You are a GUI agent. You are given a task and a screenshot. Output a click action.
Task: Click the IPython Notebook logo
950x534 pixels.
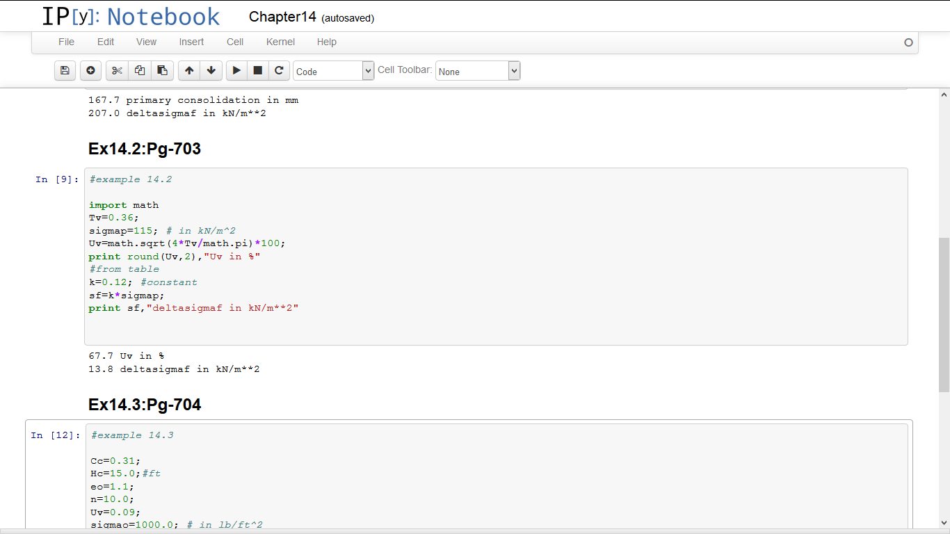click(131, 17)
